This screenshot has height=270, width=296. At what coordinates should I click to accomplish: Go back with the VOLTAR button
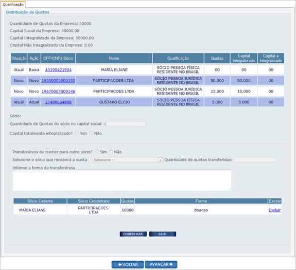coord(128,264)
